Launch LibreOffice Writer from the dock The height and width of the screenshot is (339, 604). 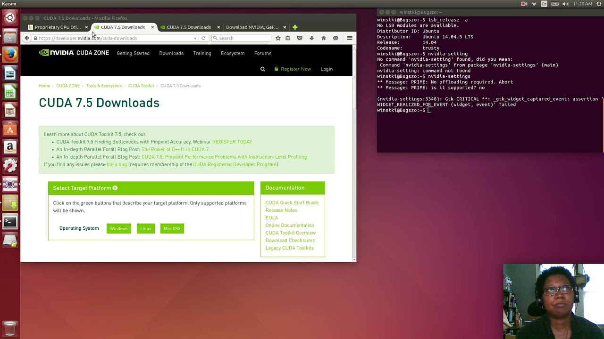click(10, 73)
